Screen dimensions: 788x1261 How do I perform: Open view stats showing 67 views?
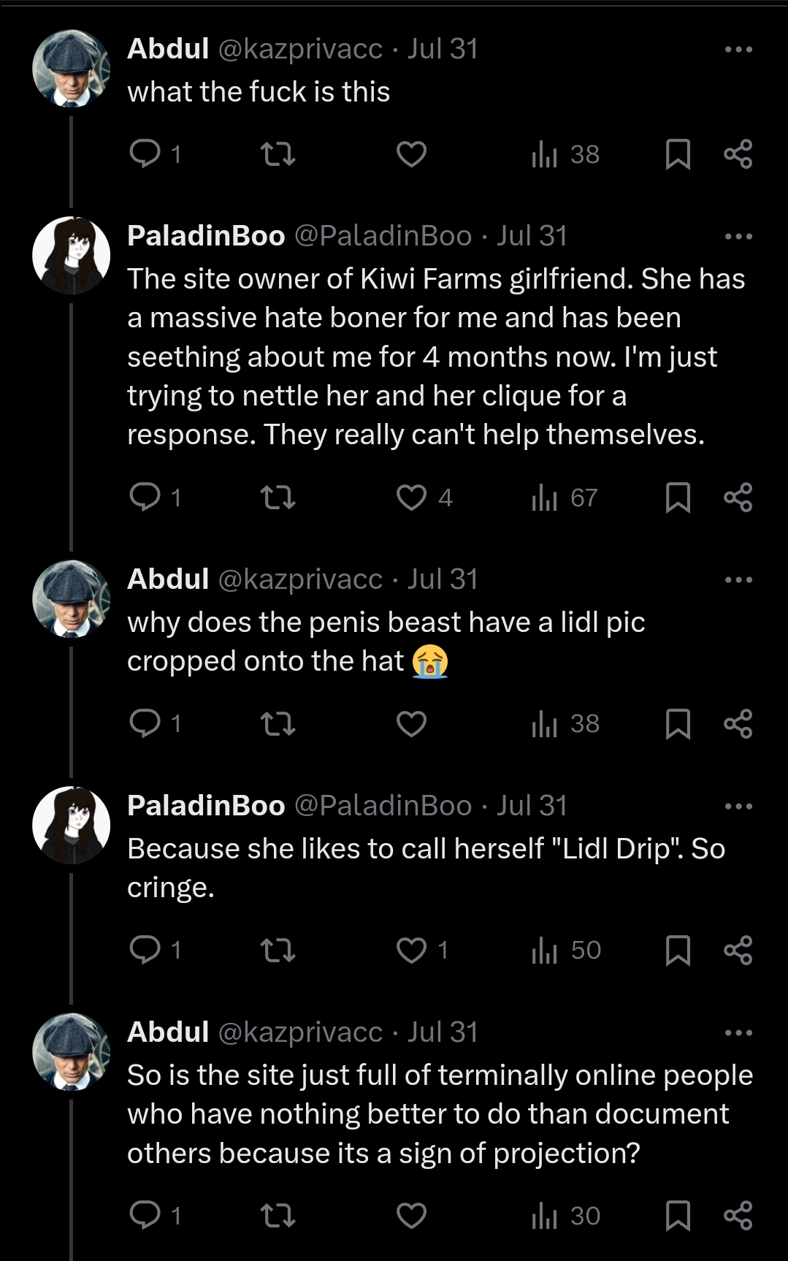pos(565,498)
